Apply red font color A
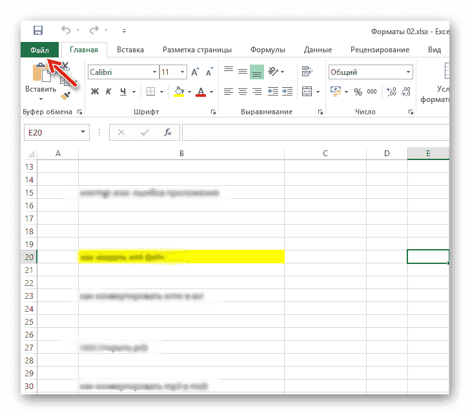 point(201,92)
